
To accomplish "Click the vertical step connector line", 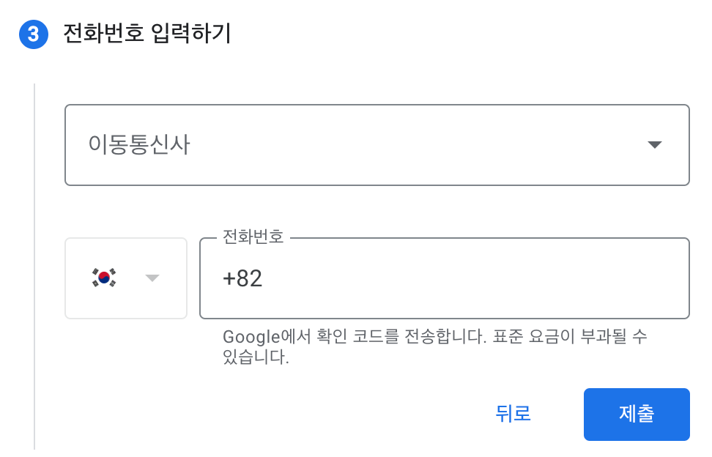I will click(x=34, y=264).
